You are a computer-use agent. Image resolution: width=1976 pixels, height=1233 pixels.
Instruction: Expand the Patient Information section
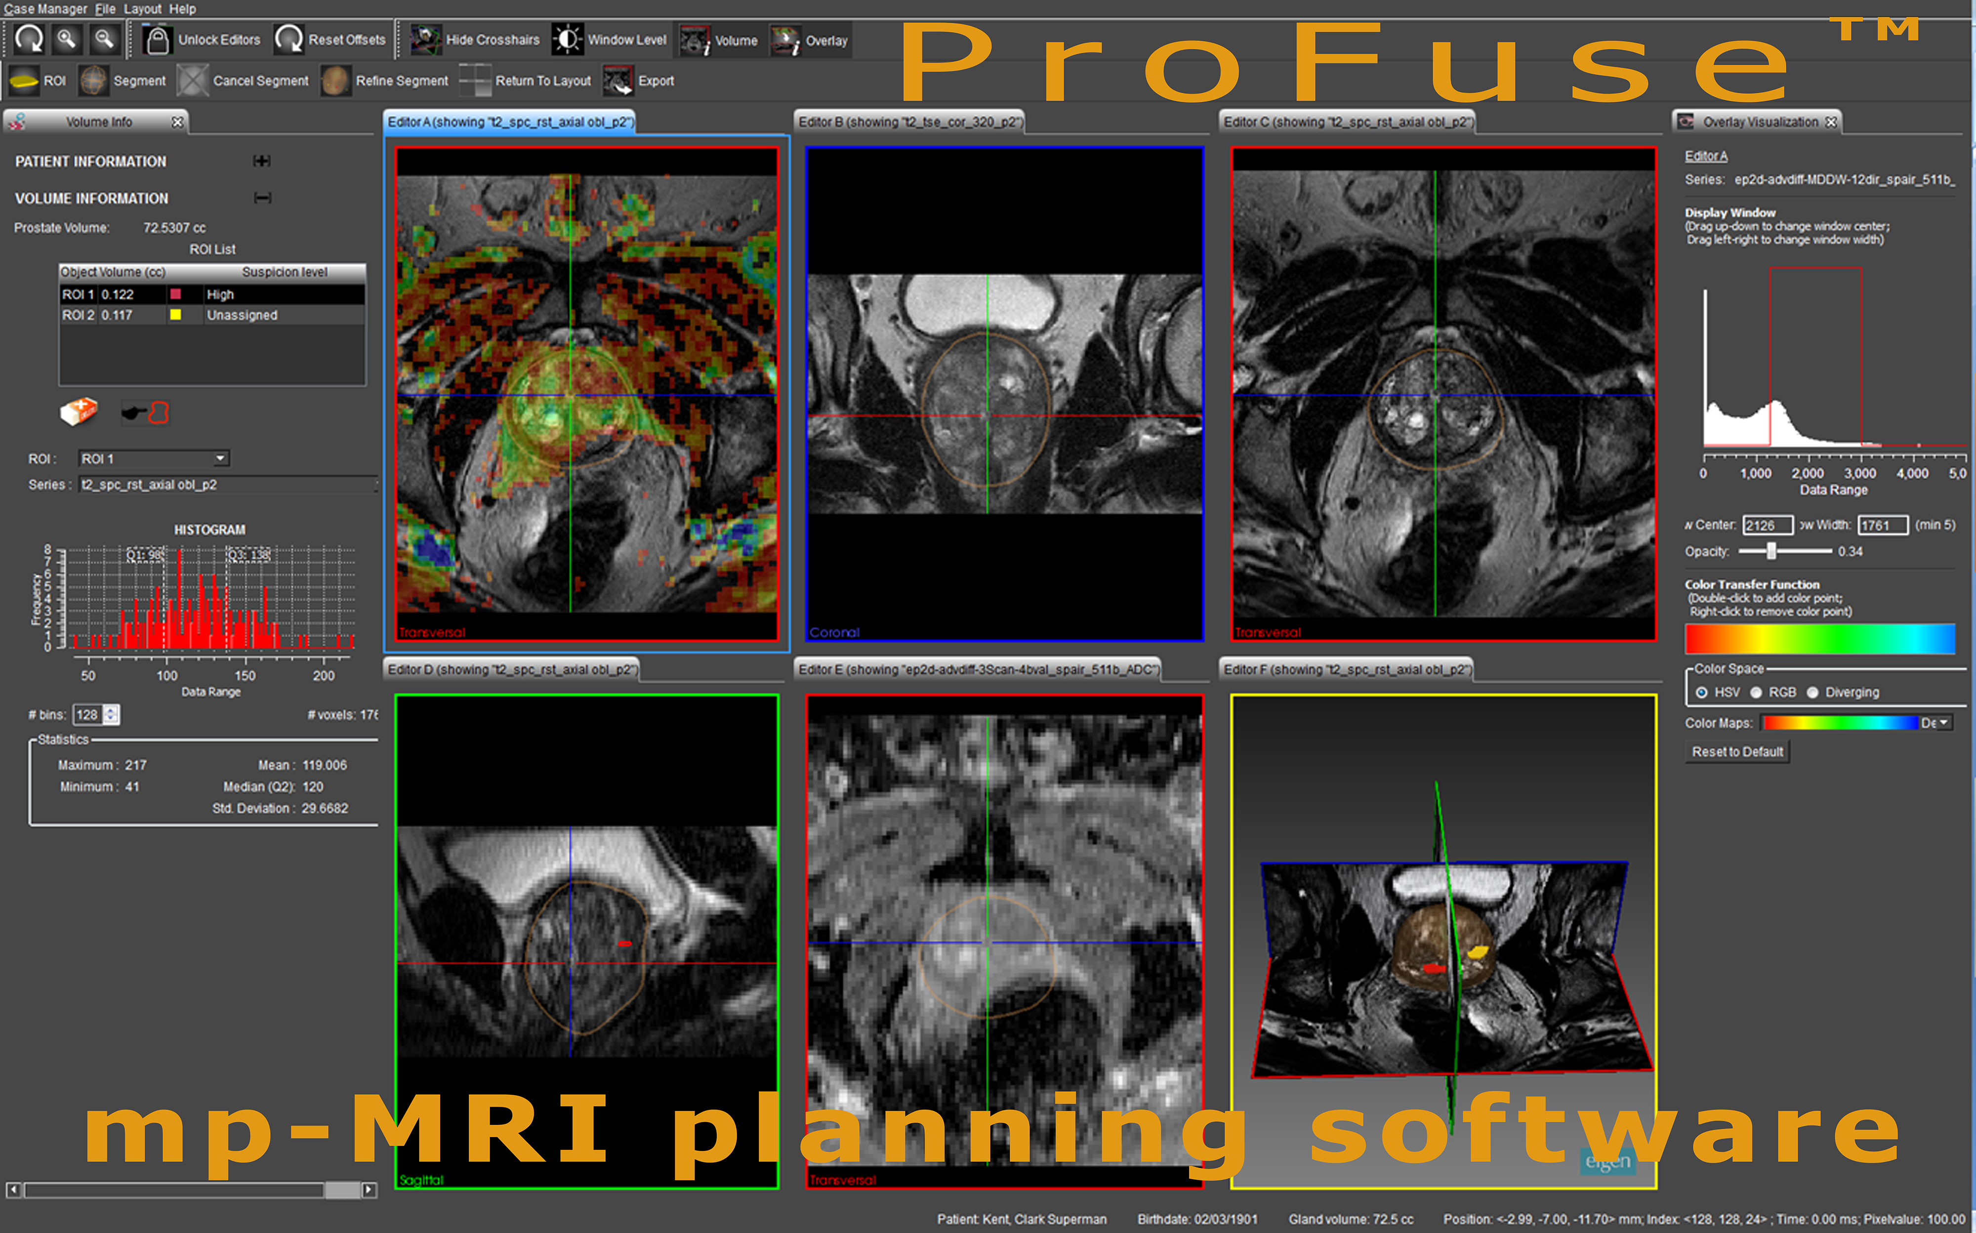point(262,161)
